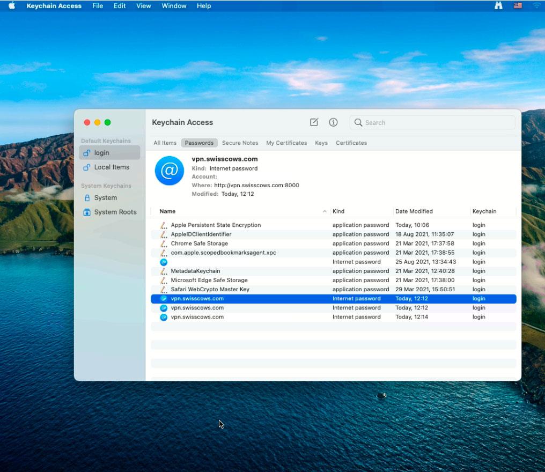Click the lock icon beside System
This screenshot has height=472, width=545.
tap(87, 198)
